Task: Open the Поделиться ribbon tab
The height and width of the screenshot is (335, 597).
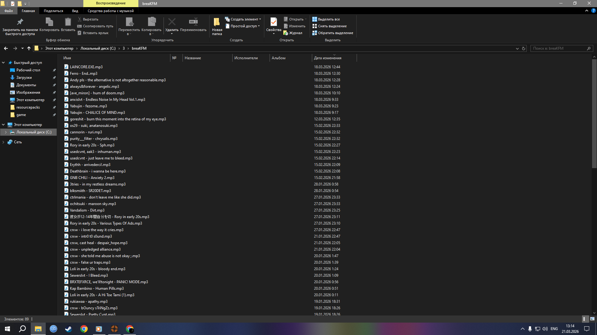Action: coord(53,11)
